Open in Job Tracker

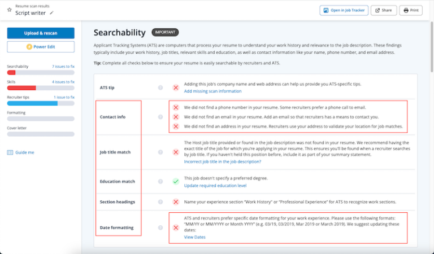point(344,10)
